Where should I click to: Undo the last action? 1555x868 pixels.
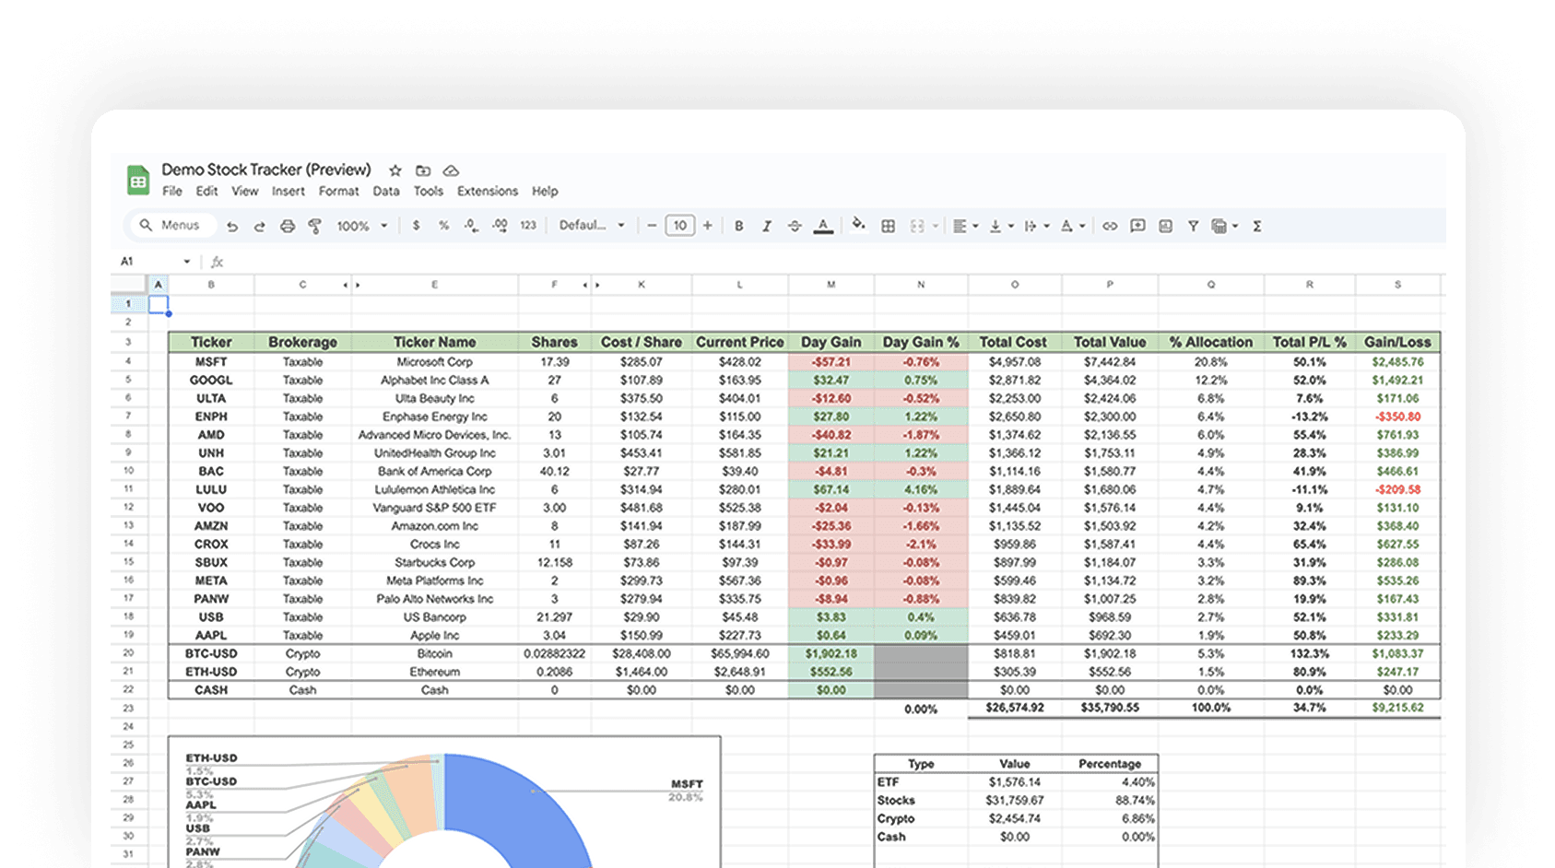pos(232,226)
